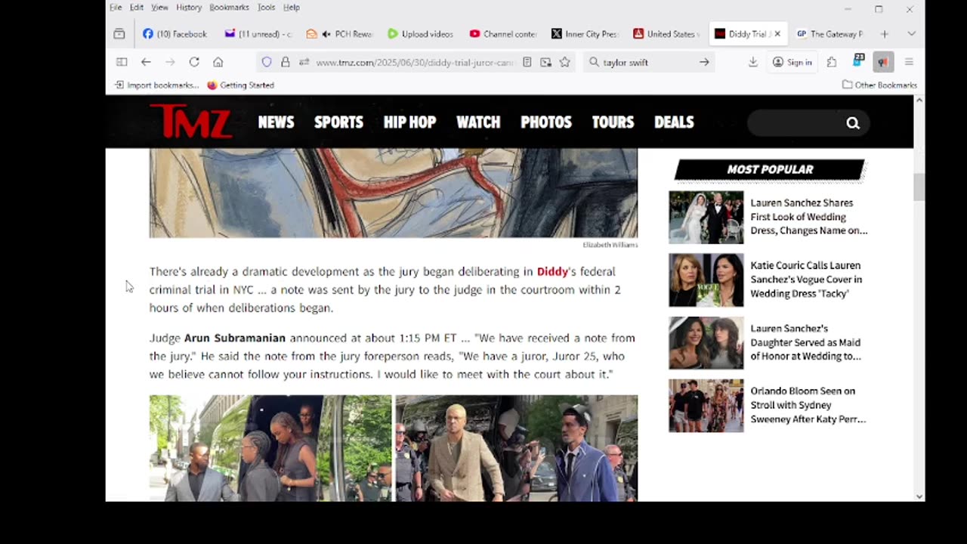Screen dimensions: 967x544
Task: Switch to The Gateway Pundit tab
Action: point(830,34)
